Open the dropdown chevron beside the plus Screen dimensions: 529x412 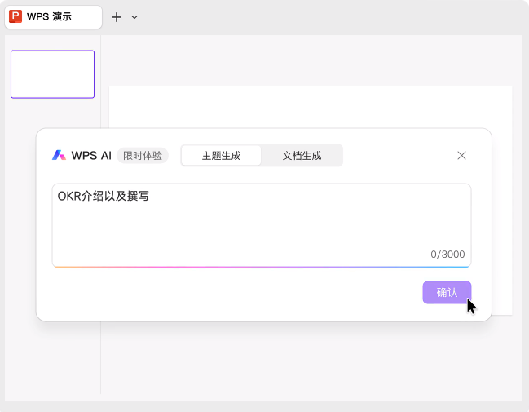click(x=134, y=17)
